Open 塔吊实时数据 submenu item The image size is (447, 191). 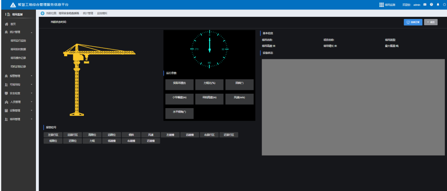pos(18,50)
